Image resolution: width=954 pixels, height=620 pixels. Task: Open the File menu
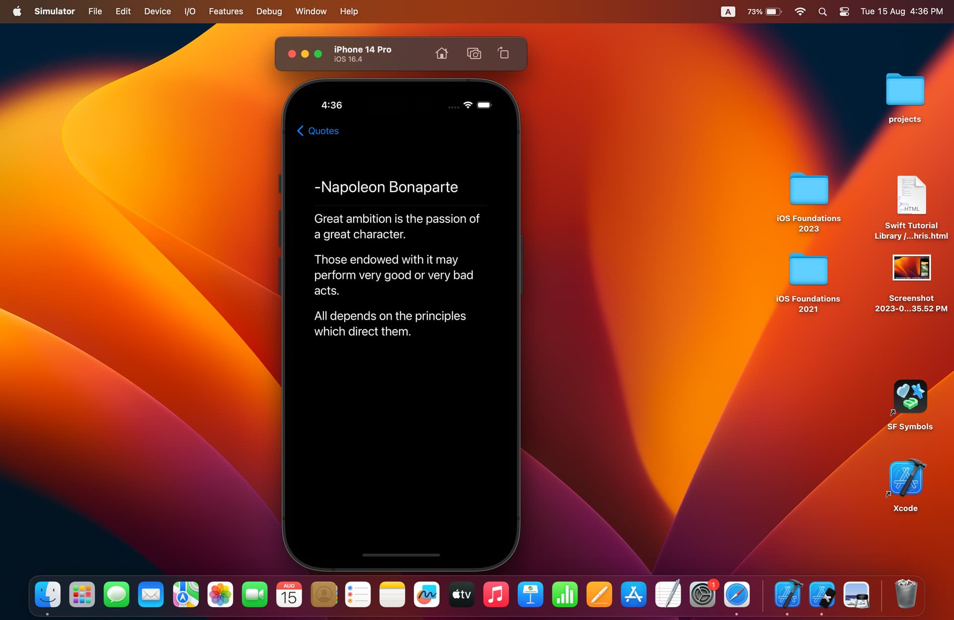[x=95, y=11]
